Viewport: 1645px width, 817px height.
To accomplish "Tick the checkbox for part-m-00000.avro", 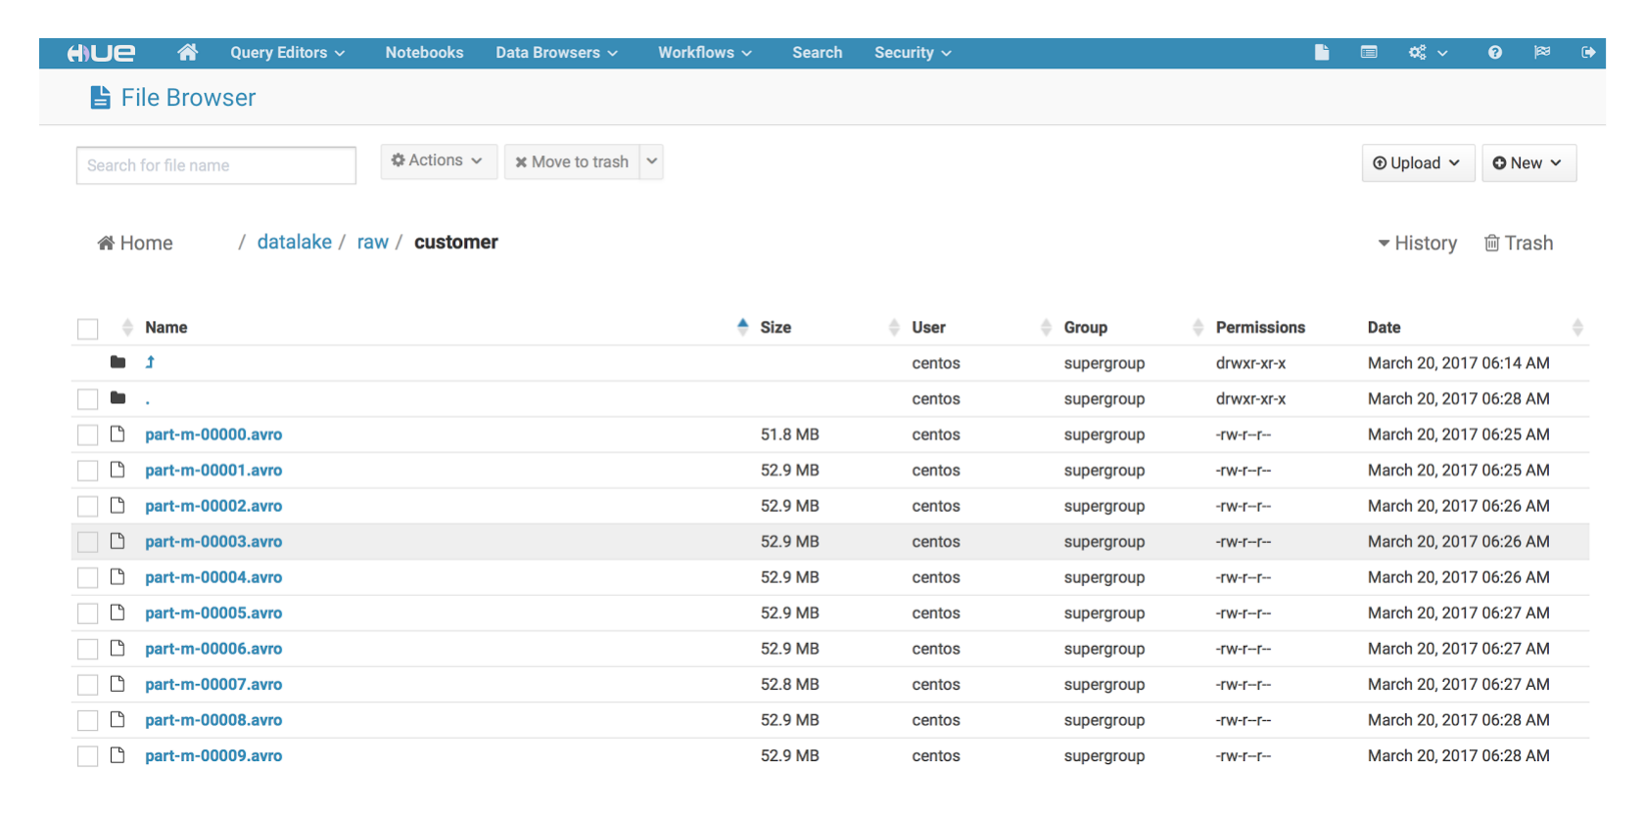I will click(x=88, y=435).
